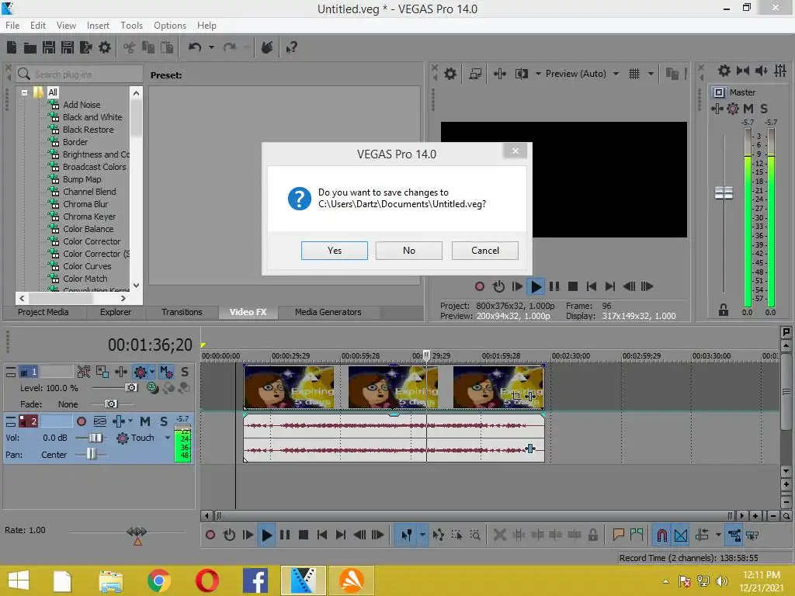
Task: Click first video event thumbnail
Action: (289, 386)
